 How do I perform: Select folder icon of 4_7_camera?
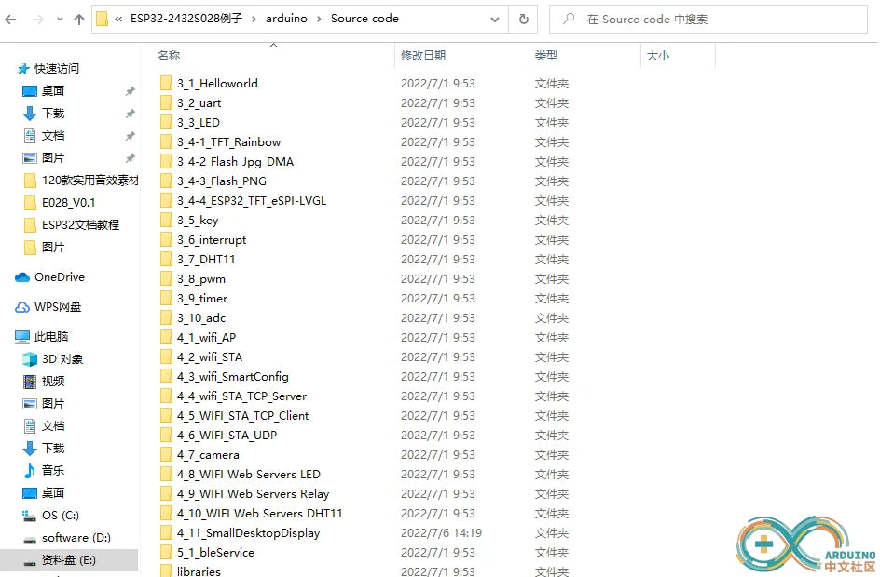point(166,455)
